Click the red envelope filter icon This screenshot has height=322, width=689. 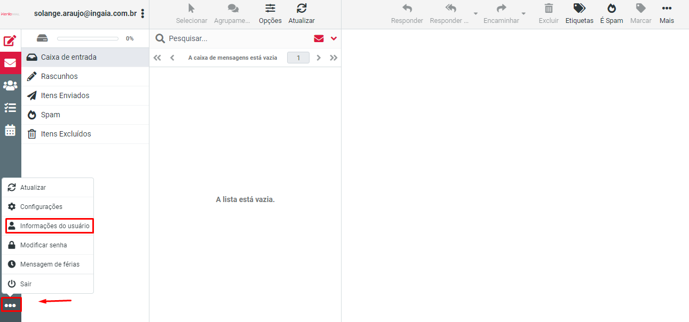point(319,38)
